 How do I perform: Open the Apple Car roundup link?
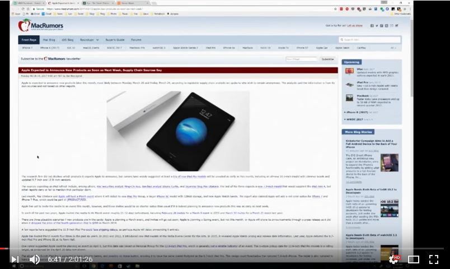coord(322,48)
